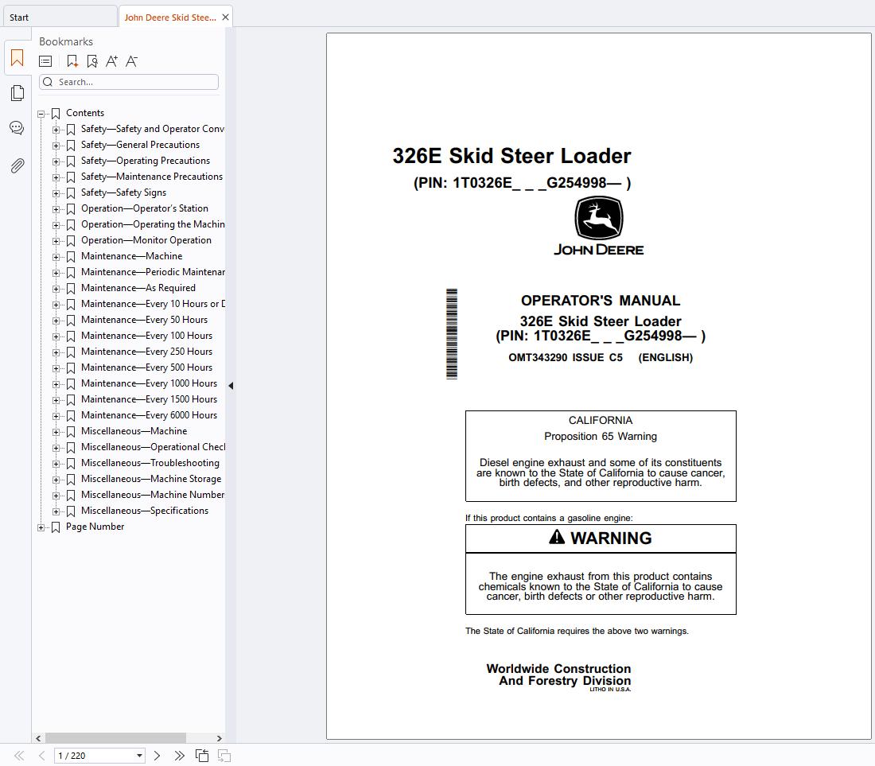Open Miscellaneous—Machine Numbers bookmark
This screenshot has width=875, height=766.
(x=153, y=495)
